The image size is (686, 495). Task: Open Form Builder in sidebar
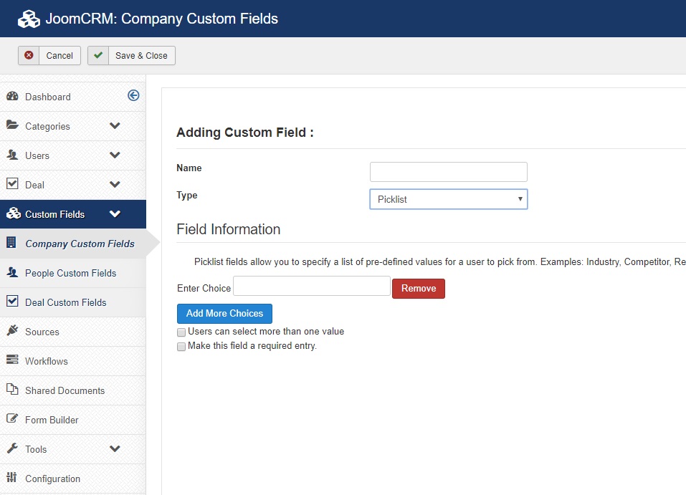pyautogui.click(x=72, y=419)
